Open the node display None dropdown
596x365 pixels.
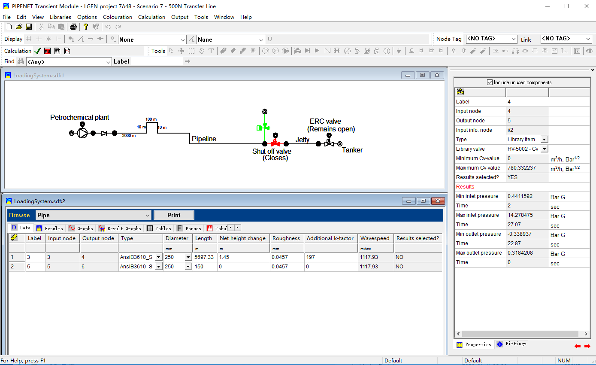(x=183, y=40)
